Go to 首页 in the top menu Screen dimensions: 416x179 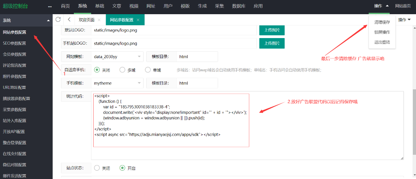click(65, 6)
